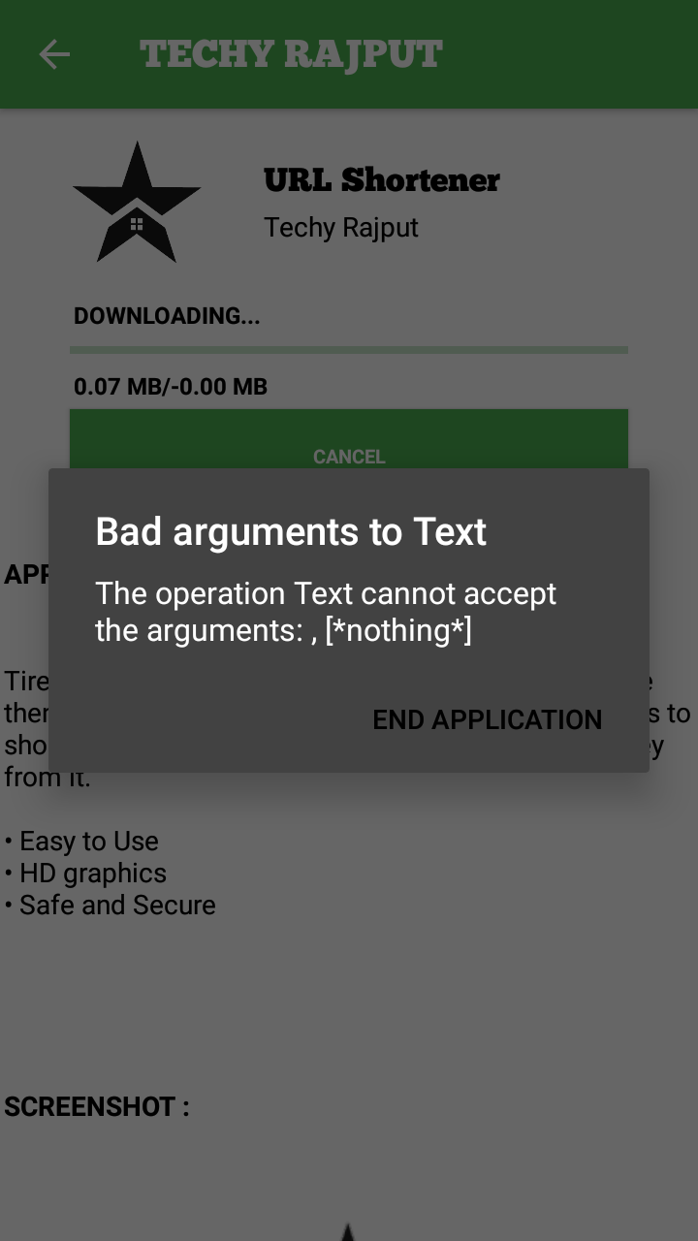
Task: End the application from error dialog
Action: click(488, 719)
